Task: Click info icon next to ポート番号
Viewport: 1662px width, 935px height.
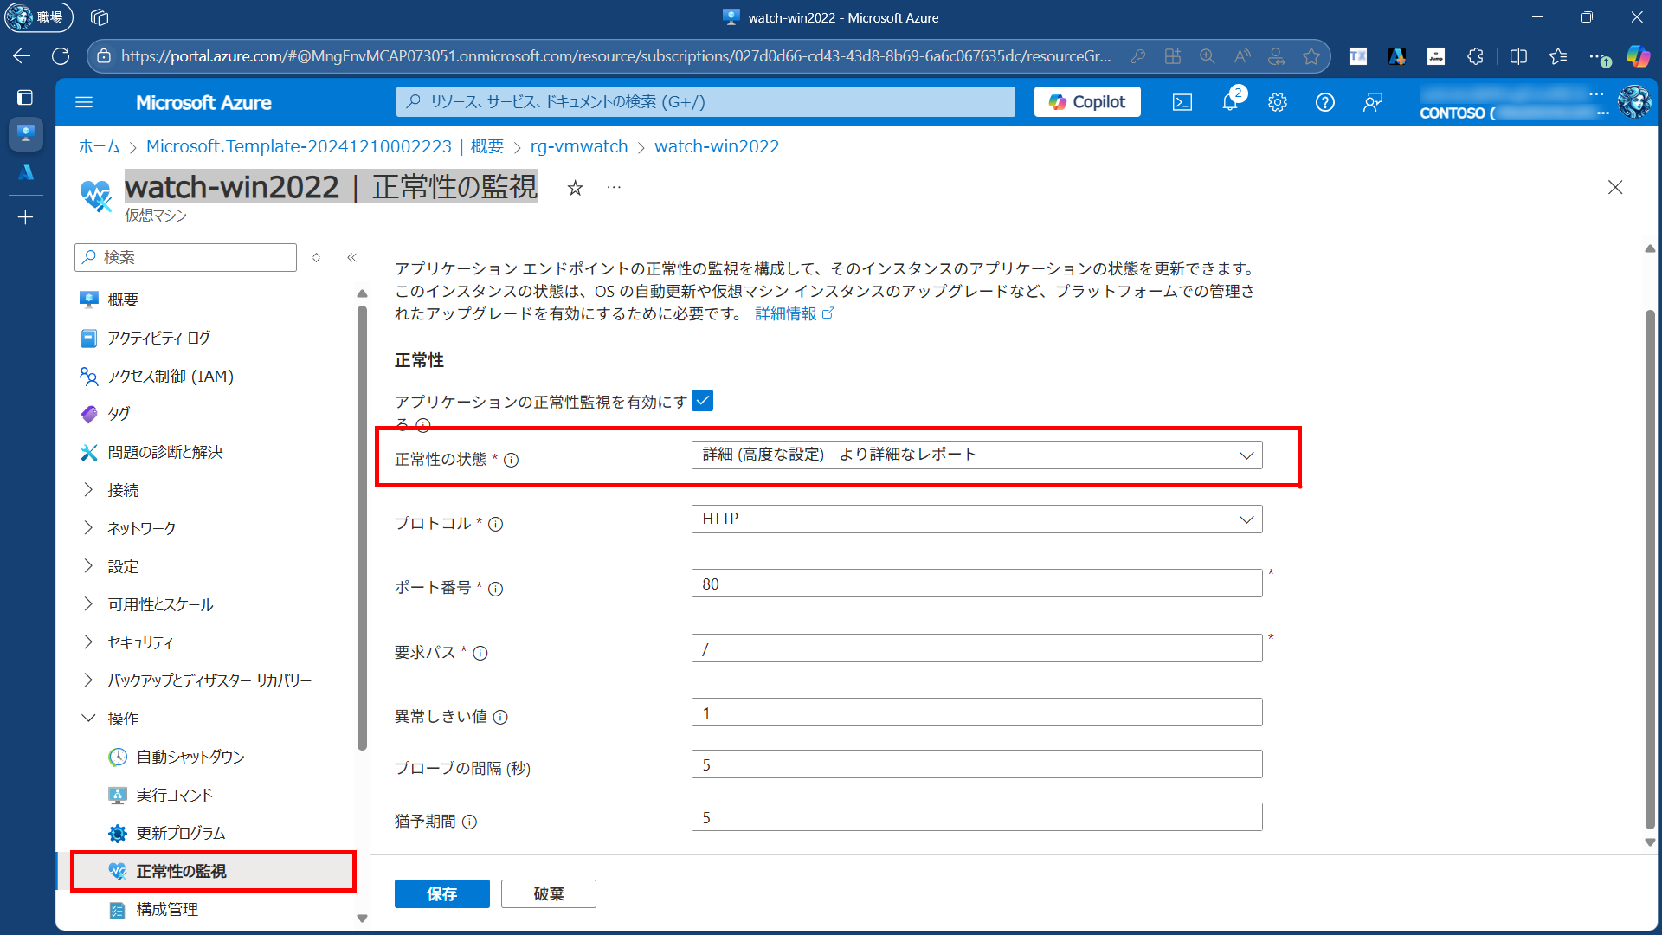Action: 495,589
